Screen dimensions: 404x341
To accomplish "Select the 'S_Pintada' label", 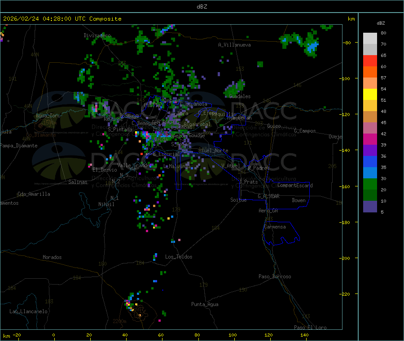I will [120, 129].
